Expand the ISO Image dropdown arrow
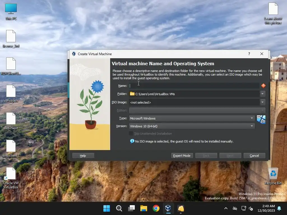This screenshot has height=215, width=287. pos(262,102)
